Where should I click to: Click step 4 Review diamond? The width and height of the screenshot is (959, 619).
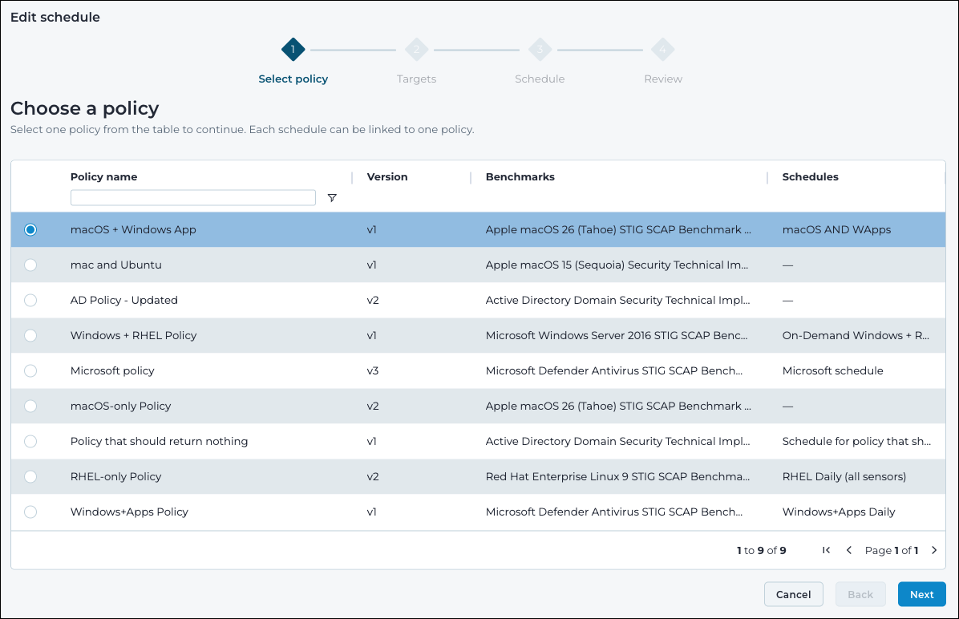663,50
